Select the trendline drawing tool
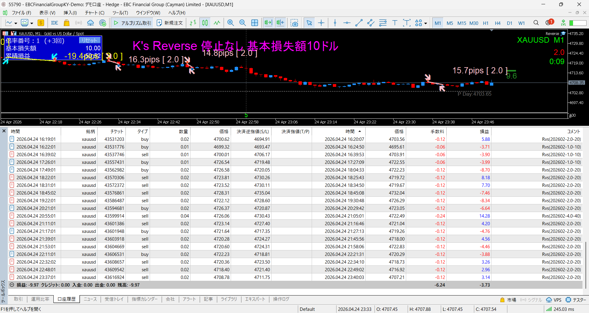Screen dimensions: 589x313 coord(359,23)
